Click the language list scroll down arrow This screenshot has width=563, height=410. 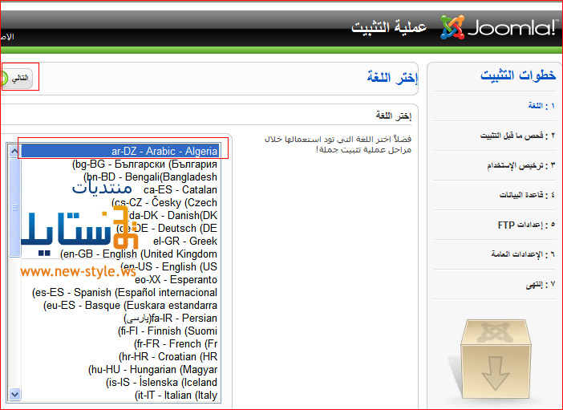[14, 394]
